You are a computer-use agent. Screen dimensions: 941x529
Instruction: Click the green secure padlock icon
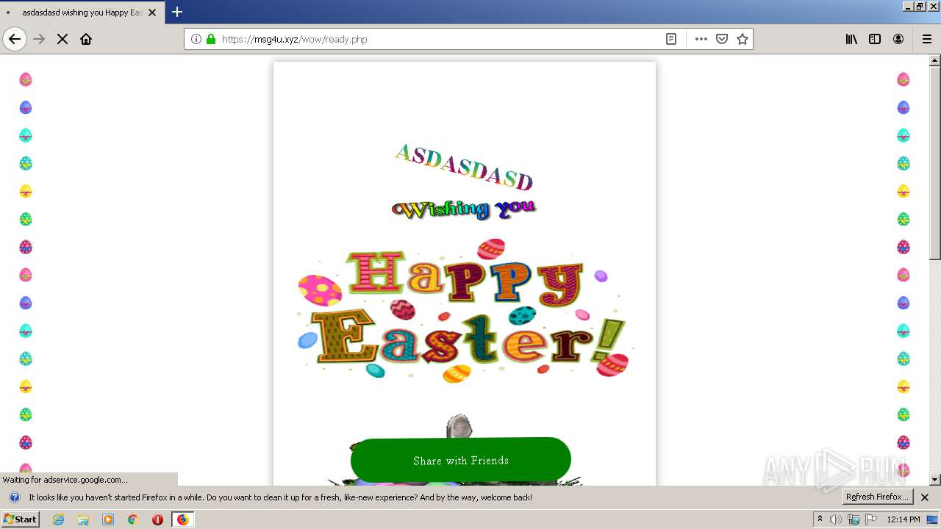pyautogui.click(x=211, y=39)
